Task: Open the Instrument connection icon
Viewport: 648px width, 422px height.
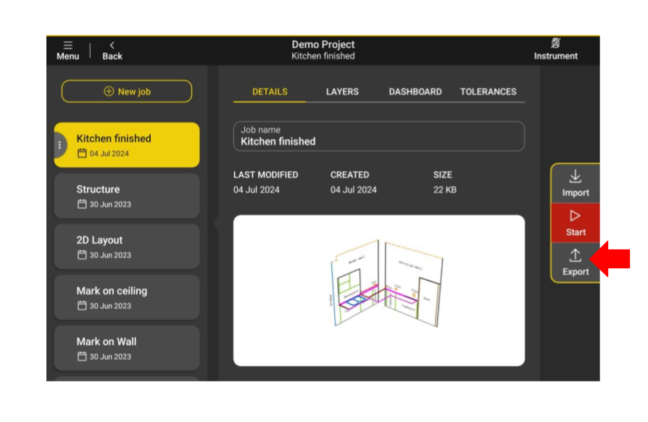Action: (x=555, y=44)
